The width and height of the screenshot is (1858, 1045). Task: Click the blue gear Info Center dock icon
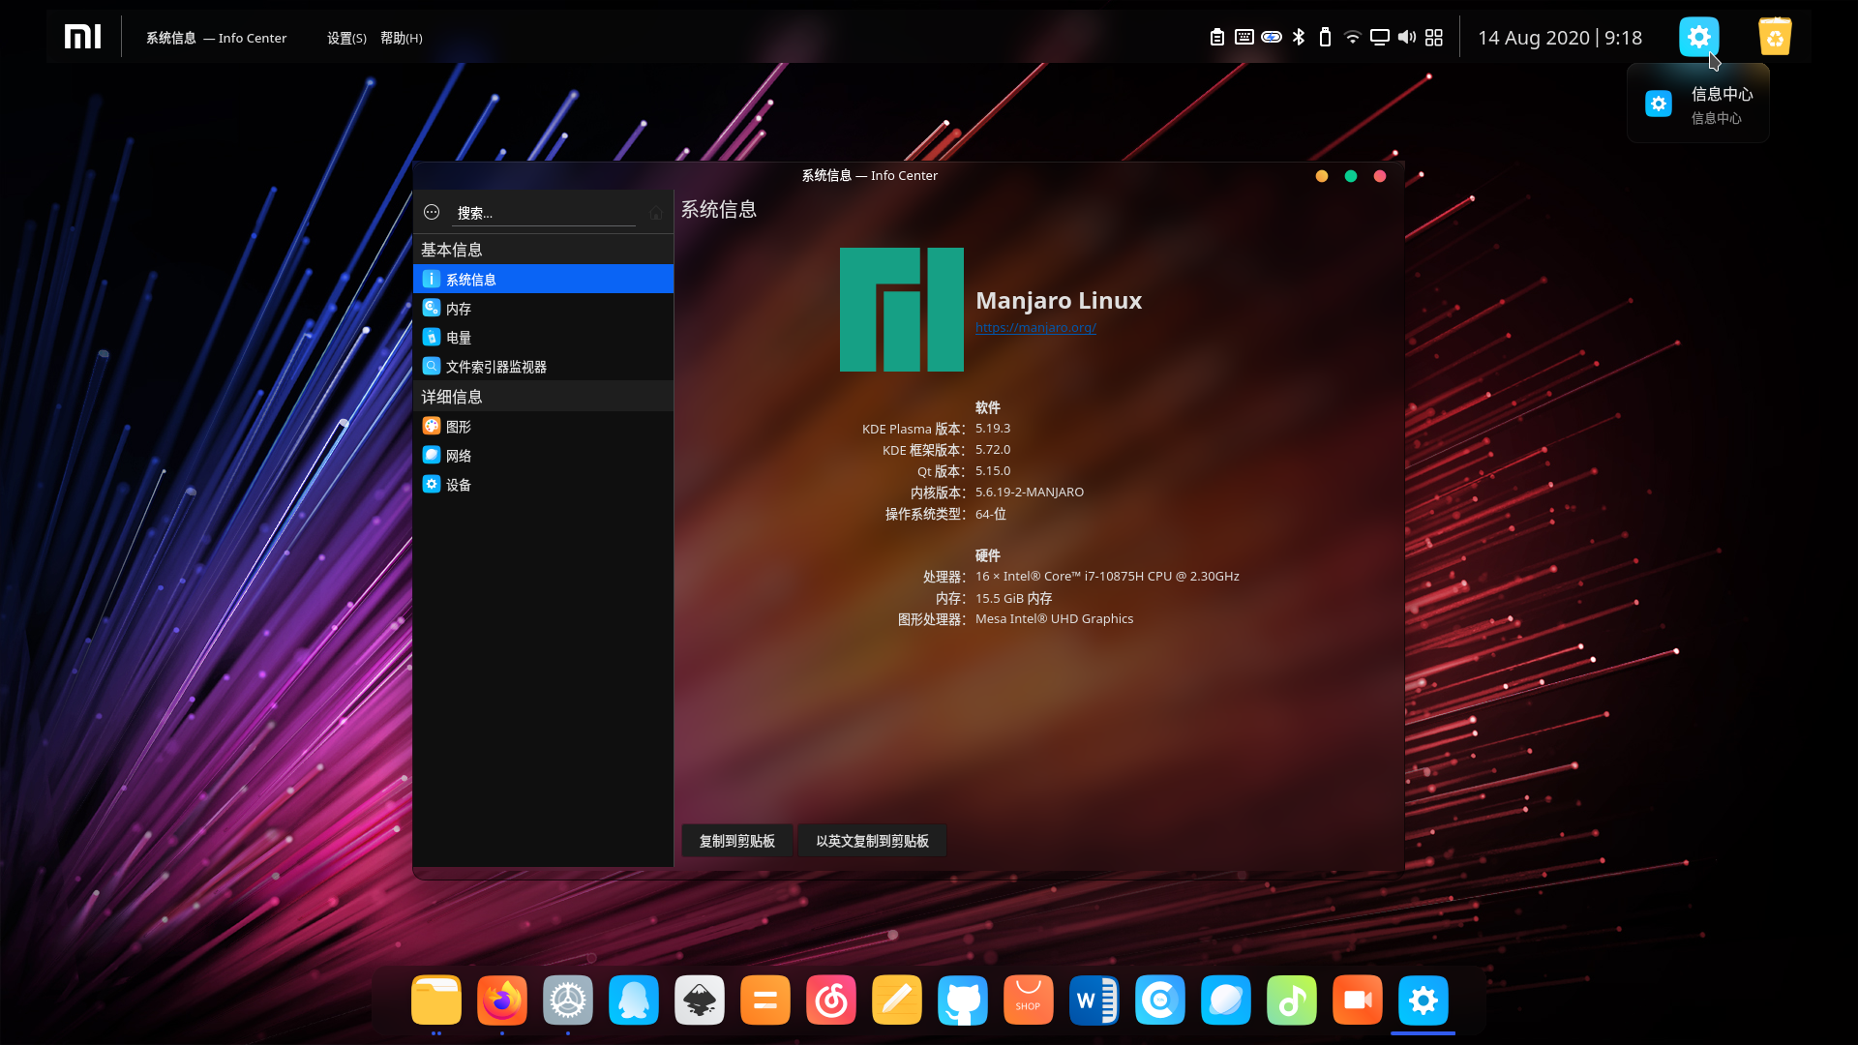pos(1423,1000)
